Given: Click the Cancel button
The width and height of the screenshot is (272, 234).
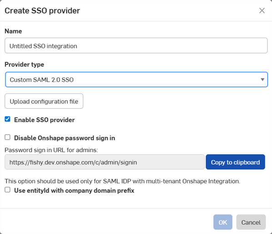Looking at the screenshot, I should pos(251,222).
